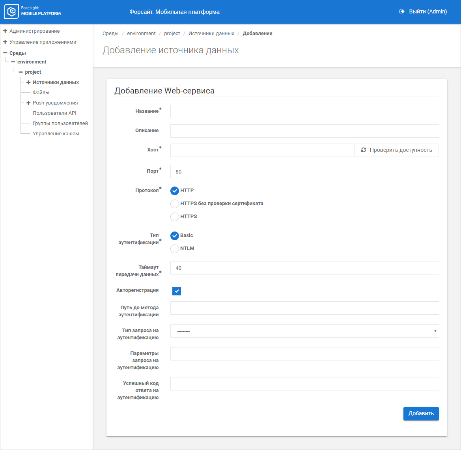Click refresh icon in Проверить доступность button
This screenshot has height=450, width=461.
(363, 150)
